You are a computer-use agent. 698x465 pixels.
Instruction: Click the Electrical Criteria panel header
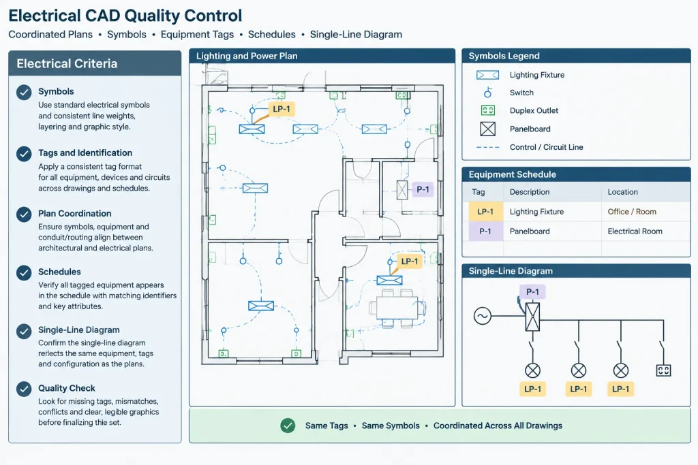pos(95,63)
